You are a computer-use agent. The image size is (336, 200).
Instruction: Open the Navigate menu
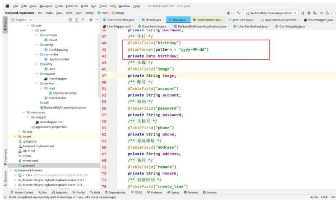click(46, 6)
